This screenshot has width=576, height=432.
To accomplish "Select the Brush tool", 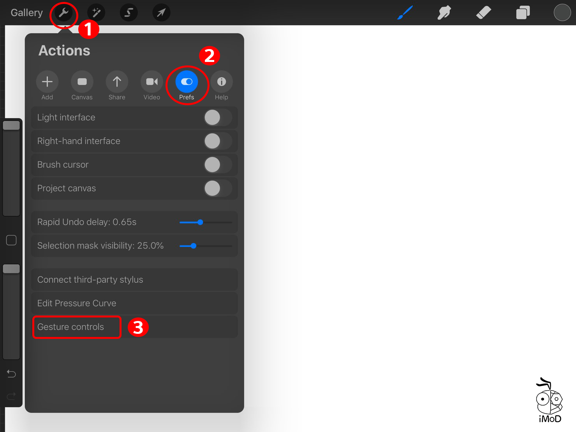I will 405,13.
